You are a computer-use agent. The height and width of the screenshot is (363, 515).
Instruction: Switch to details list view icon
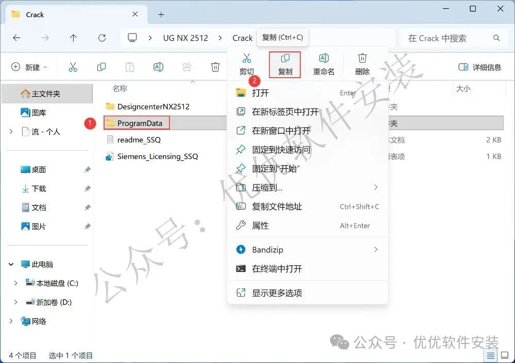click(490, 355)
